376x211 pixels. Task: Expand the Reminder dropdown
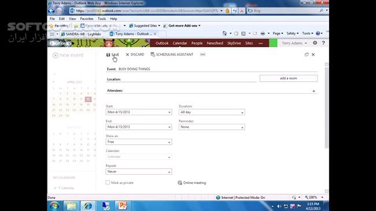[212, 127]
